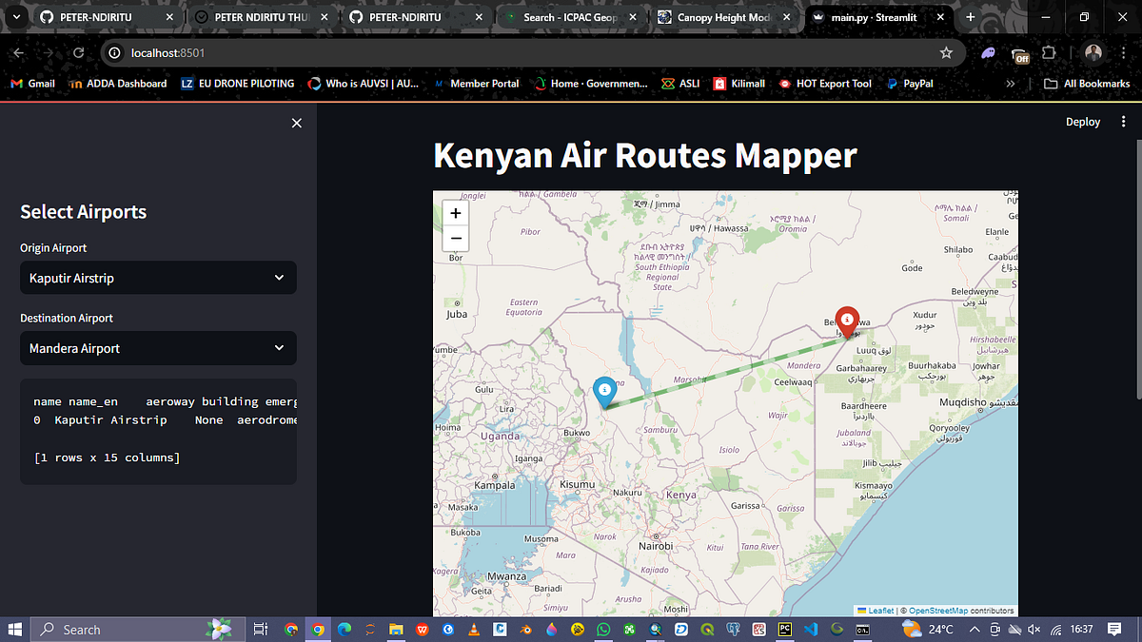Viewport: 1142px width, 642px height.
Task: Expand hidden system tray icons
Action: [x=974, y=629]
